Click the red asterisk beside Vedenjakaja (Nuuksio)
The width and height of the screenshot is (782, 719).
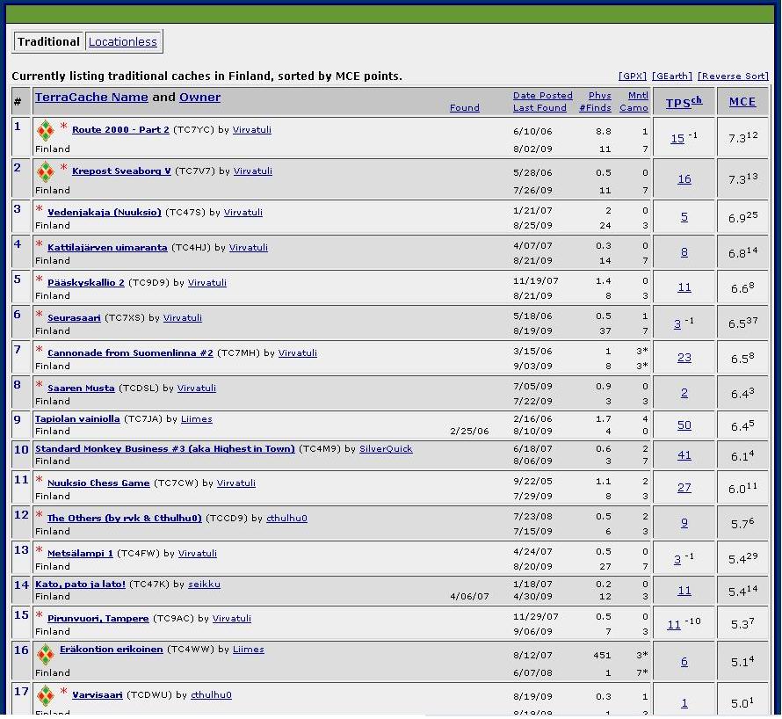pos(40,211)
